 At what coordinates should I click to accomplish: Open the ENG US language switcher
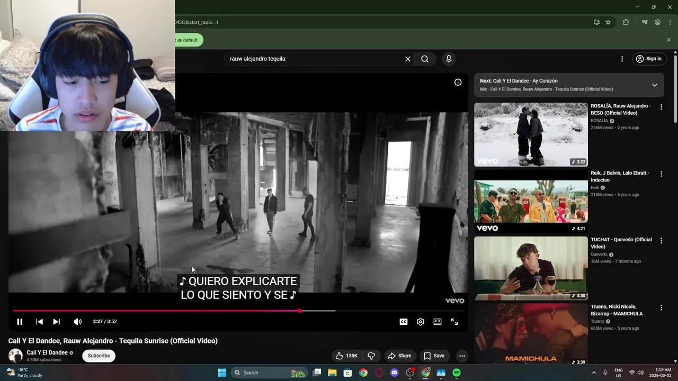(x=619, y=373)
